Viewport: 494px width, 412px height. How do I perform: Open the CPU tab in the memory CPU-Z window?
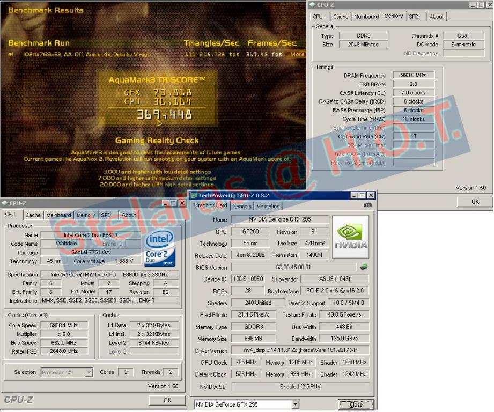point(318,17)
